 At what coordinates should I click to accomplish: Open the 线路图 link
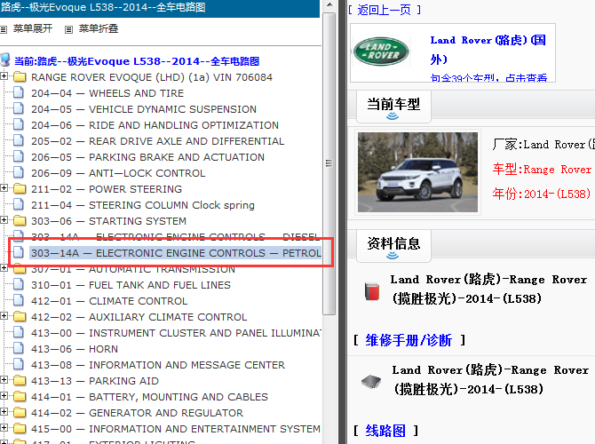385,431
